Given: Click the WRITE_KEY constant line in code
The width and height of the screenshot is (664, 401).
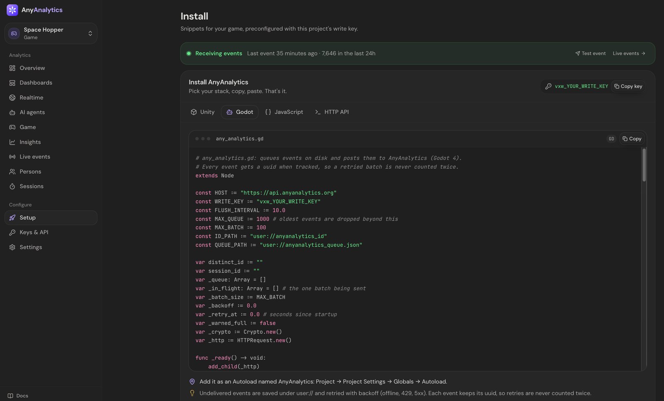Looking at the screenshot, I should point(258,202).
